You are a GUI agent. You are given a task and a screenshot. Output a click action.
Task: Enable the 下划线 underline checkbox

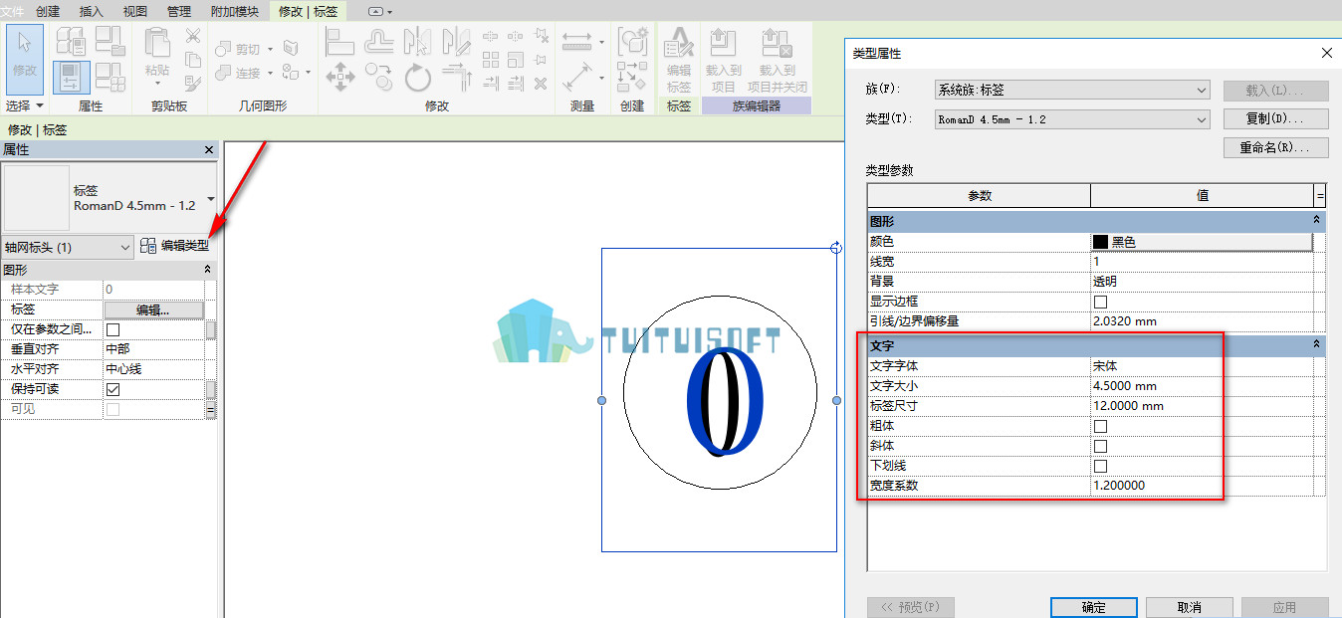pyautogui.click(x=1100, y=466)
